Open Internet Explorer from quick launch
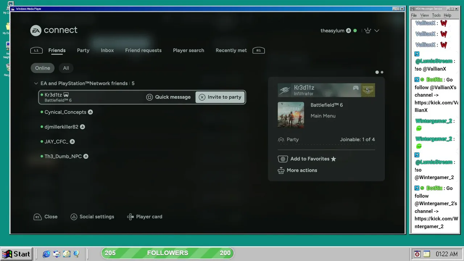The height and width of the screenshot is (261, 464). [46, 254]
